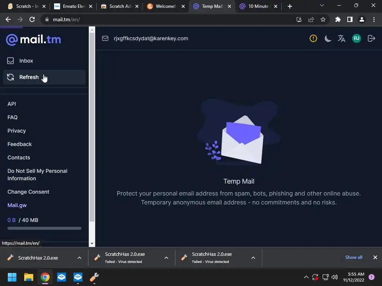Viewport: 382px width, 286px height.
Task: Open the Chrome profile icon
Action: pos(362,19)
